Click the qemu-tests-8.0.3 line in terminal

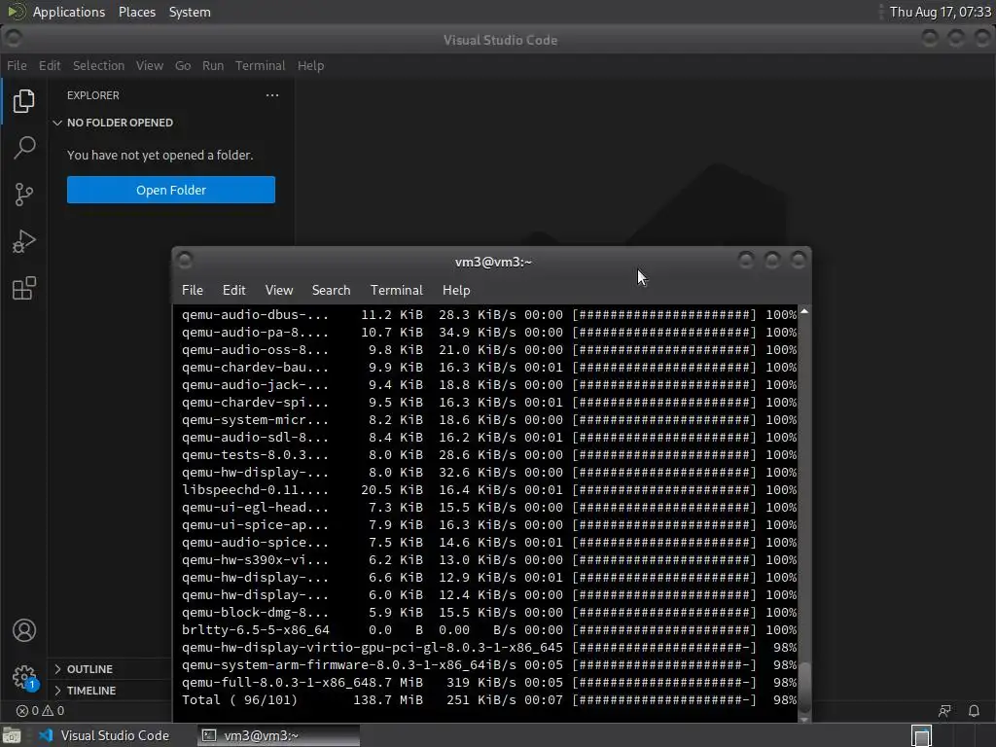(x=489, y=455)
